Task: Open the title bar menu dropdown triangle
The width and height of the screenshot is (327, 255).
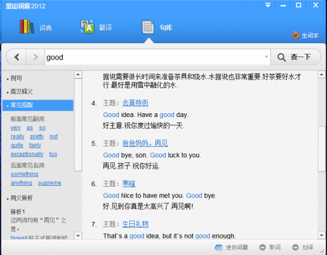Action: click(x=268, y=5)
